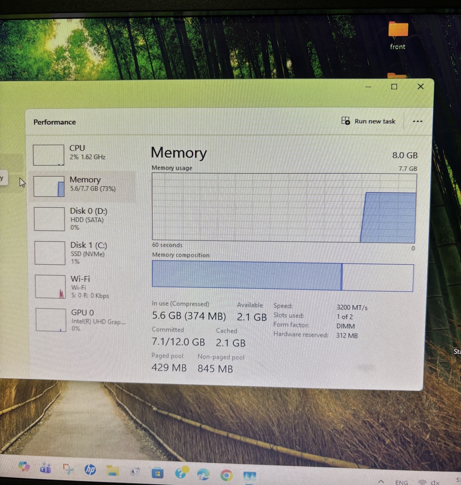Launch Google Chrome from the taskbar
The width and height of the screenshot is (461, 485).
[x=226, y=475]
